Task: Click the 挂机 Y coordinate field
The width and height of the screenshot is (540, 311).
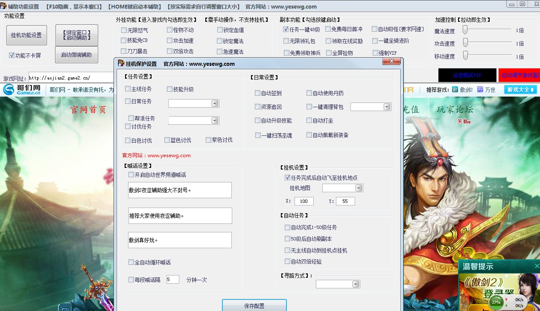Action: [x=345, y=201]
